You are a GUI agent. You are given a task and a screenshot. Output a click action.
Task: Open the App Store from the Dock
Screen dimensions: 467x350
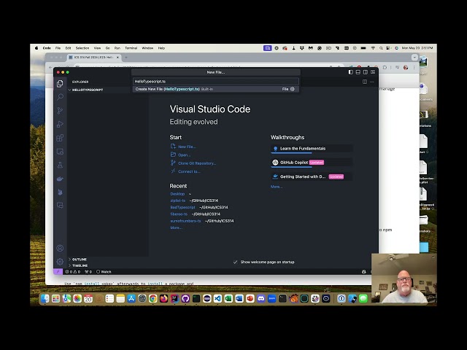131,298
